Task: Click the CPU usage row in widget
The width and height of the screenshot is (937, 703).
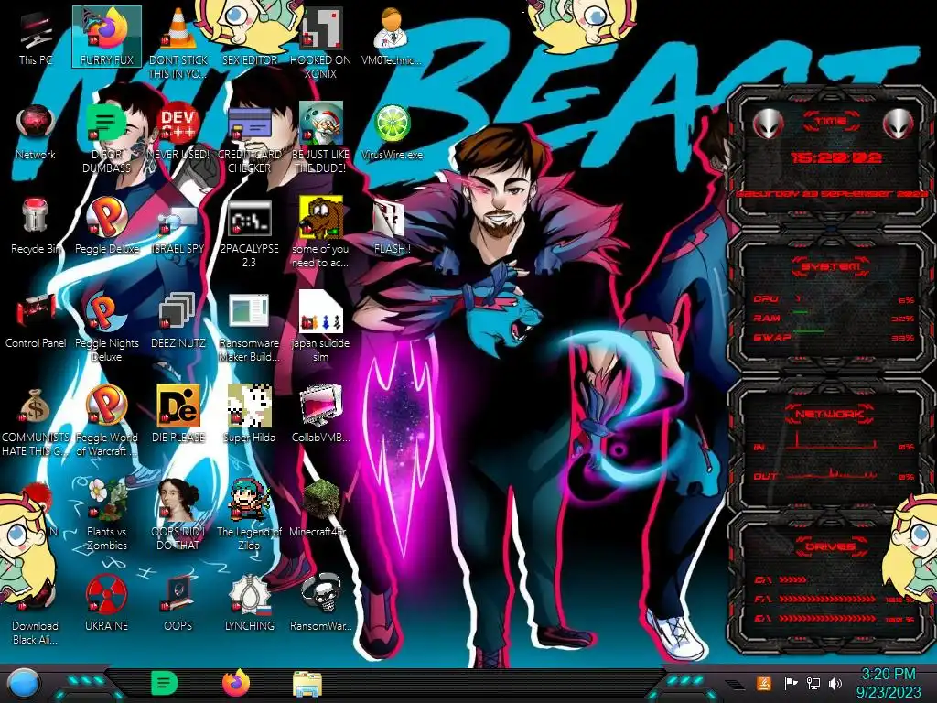Action: tap(834, 299)
